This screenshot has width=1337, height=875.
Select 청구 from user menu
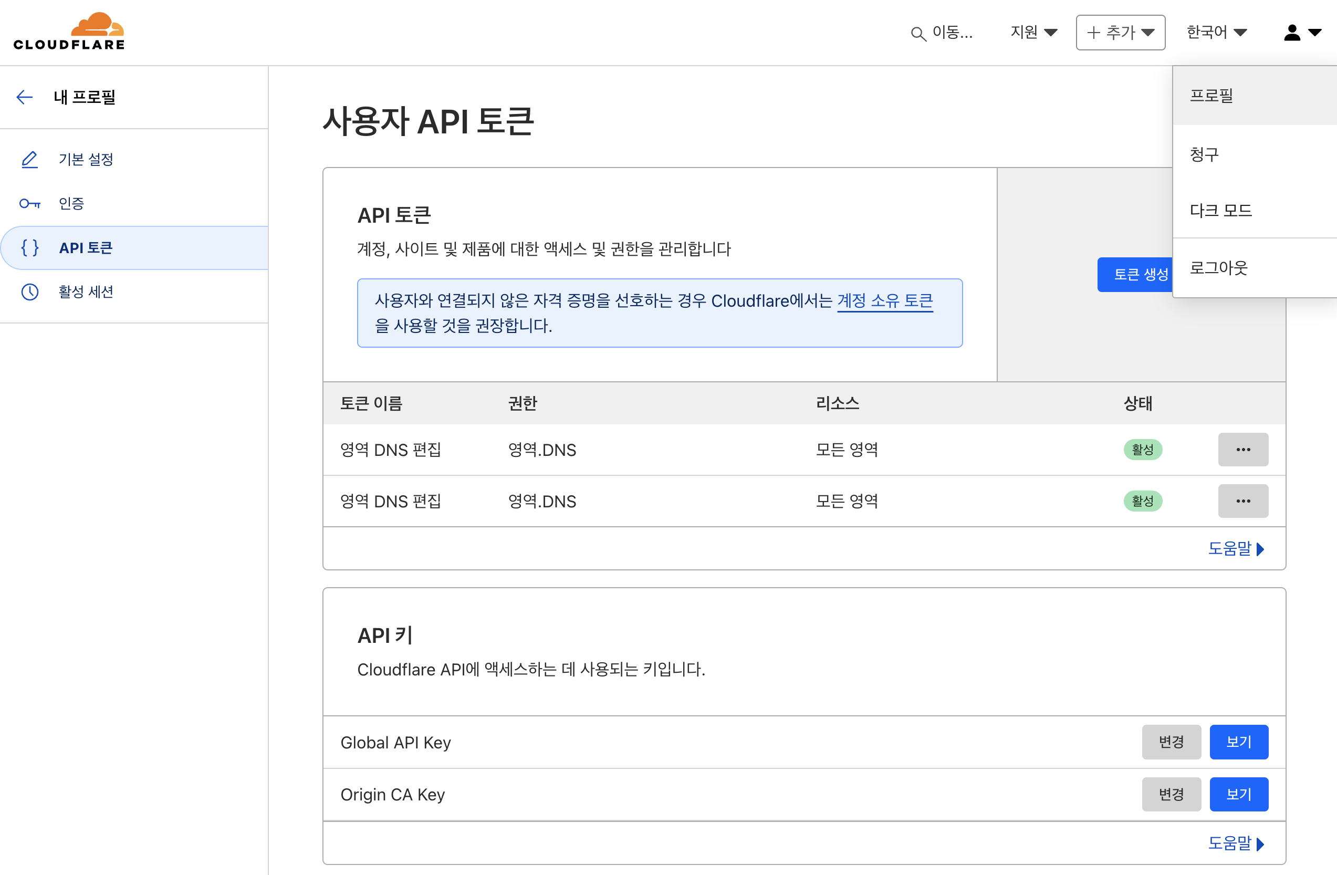point(1205,154)
